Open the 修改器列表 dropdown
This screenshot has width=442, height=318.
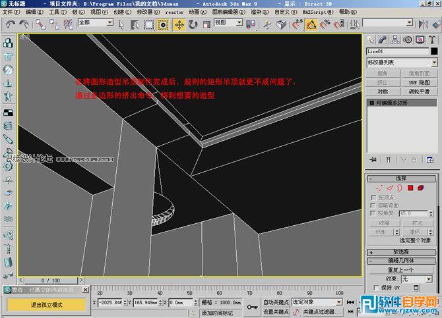pos(402,62)
